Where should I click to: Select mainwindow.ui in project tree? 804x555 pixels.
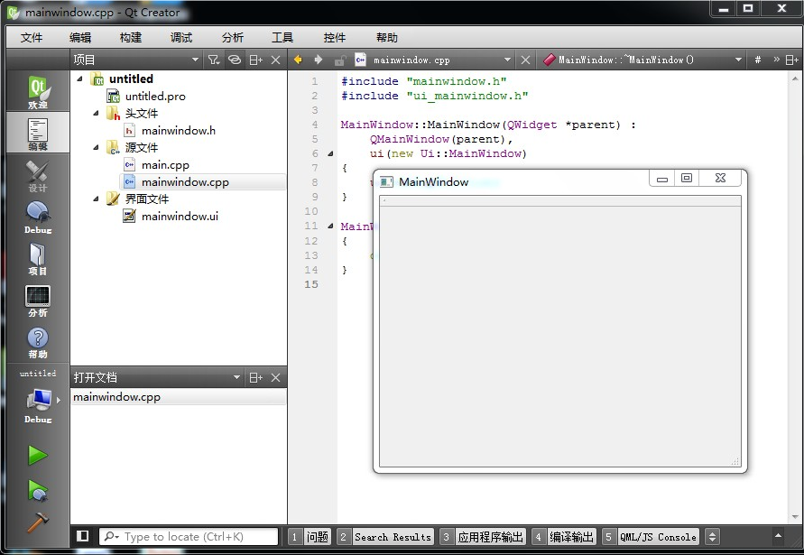(x=179, y=216)
